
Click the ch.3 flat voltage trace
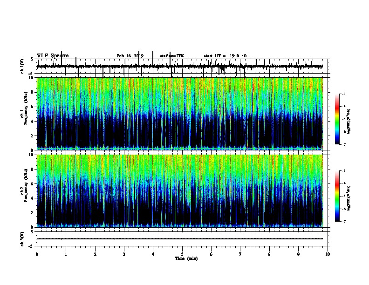point(180,239)
